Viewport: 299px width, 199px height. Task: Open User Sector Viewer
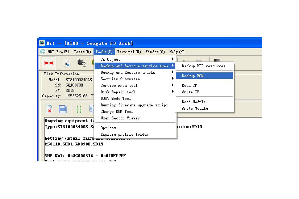tap(134, 118)
